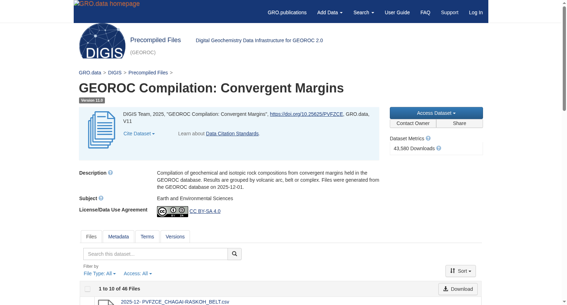Click the Search this dataset input field
This screenshot has height=305, width=567.
[156, 254]
